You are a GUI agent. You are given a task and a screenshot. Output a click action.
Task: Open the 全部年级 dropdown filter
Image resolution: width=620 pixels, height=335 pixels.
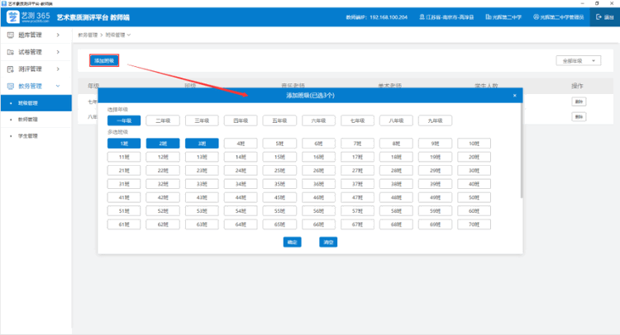pos(578,61)
